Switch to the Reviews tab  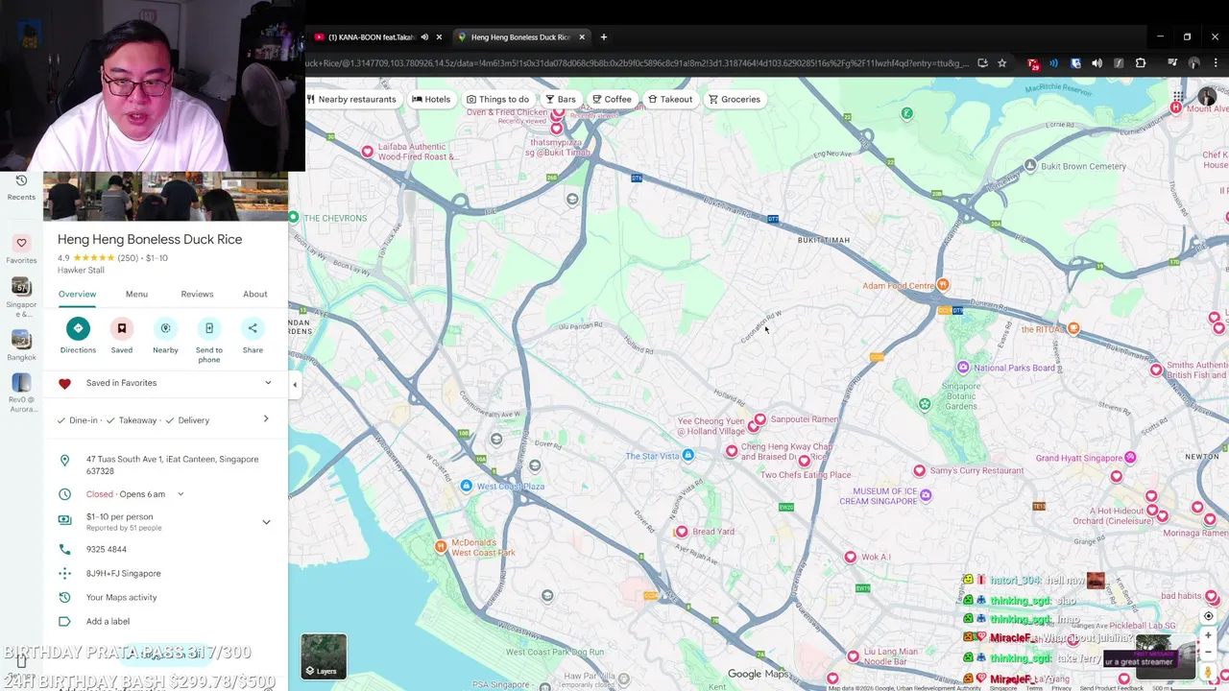tap(197, 294)
